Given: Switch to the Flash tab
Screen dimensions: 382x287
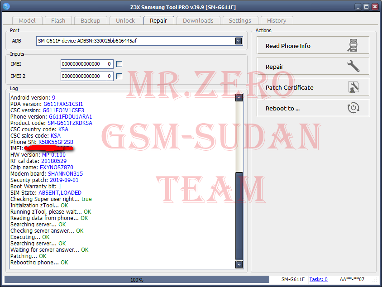Looking at the screenshot, I should click(58, 20).
